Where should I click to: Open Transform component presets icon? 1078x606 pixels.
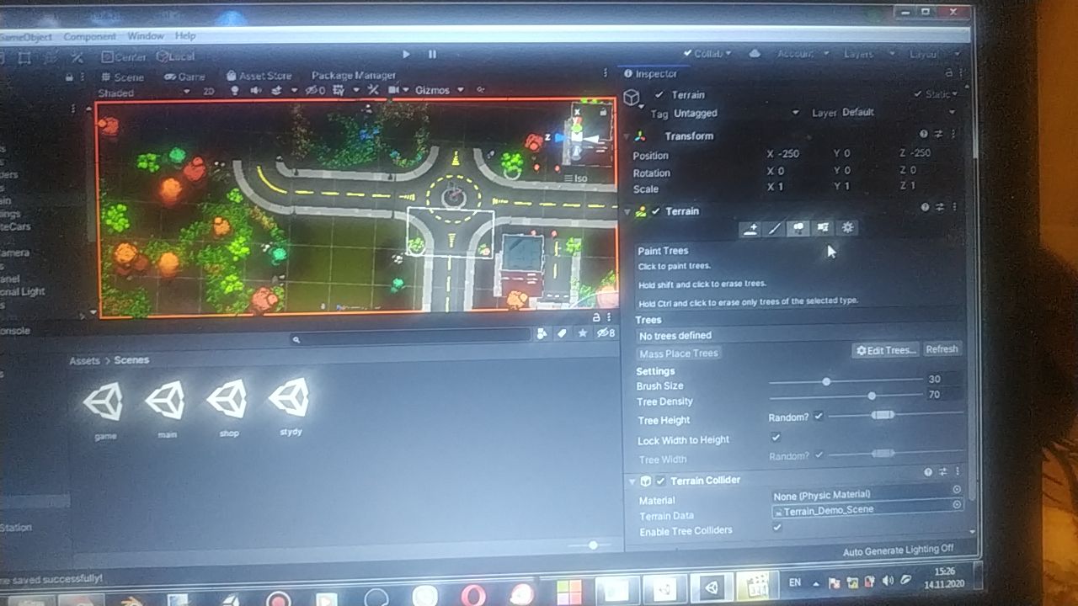tap(940, 135)
